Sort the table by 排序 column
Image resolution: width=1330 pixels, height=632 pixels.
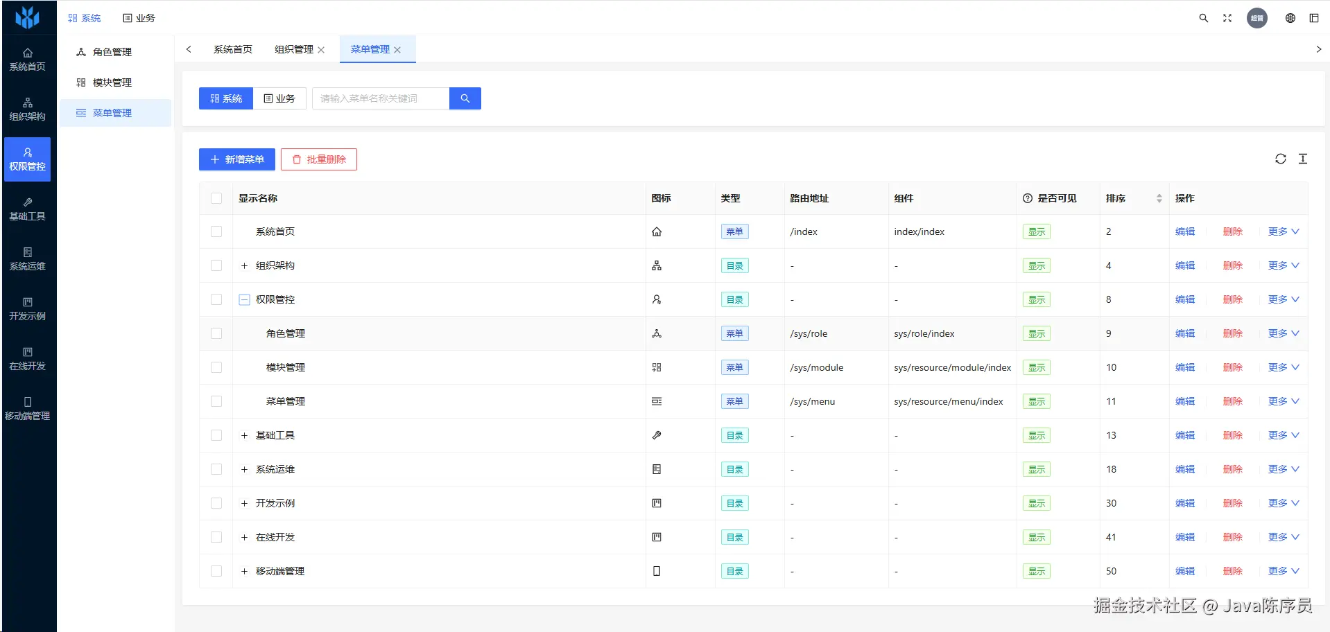coord(1159,198)
